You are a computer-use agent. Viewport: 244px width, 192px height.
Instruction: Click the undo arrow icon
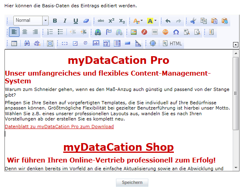coord(168,21)
